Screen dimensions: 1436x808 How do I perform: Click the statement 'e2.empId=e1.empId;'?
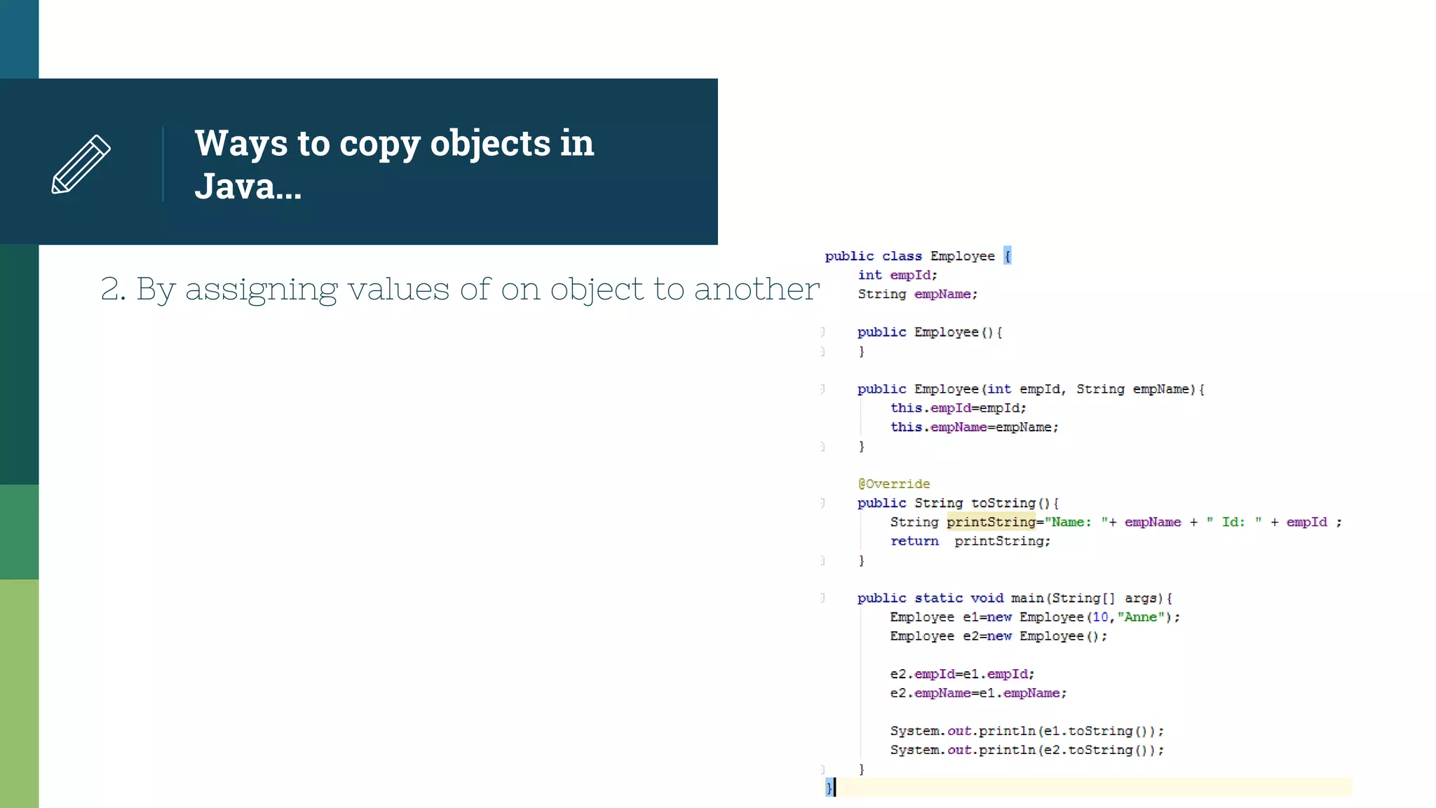coord(962,673)
